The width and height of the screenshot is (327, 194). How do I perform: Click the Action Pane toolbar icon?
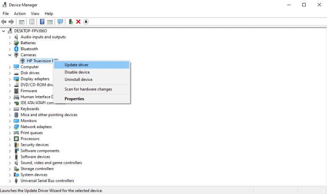pos(50,22)
